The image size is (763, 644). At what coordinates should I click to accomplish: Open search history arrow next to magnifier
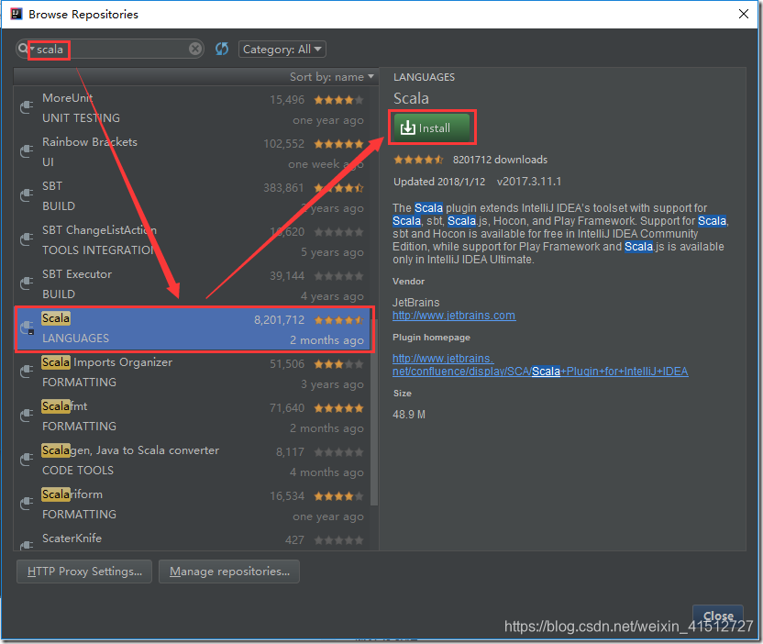point(32,49)
